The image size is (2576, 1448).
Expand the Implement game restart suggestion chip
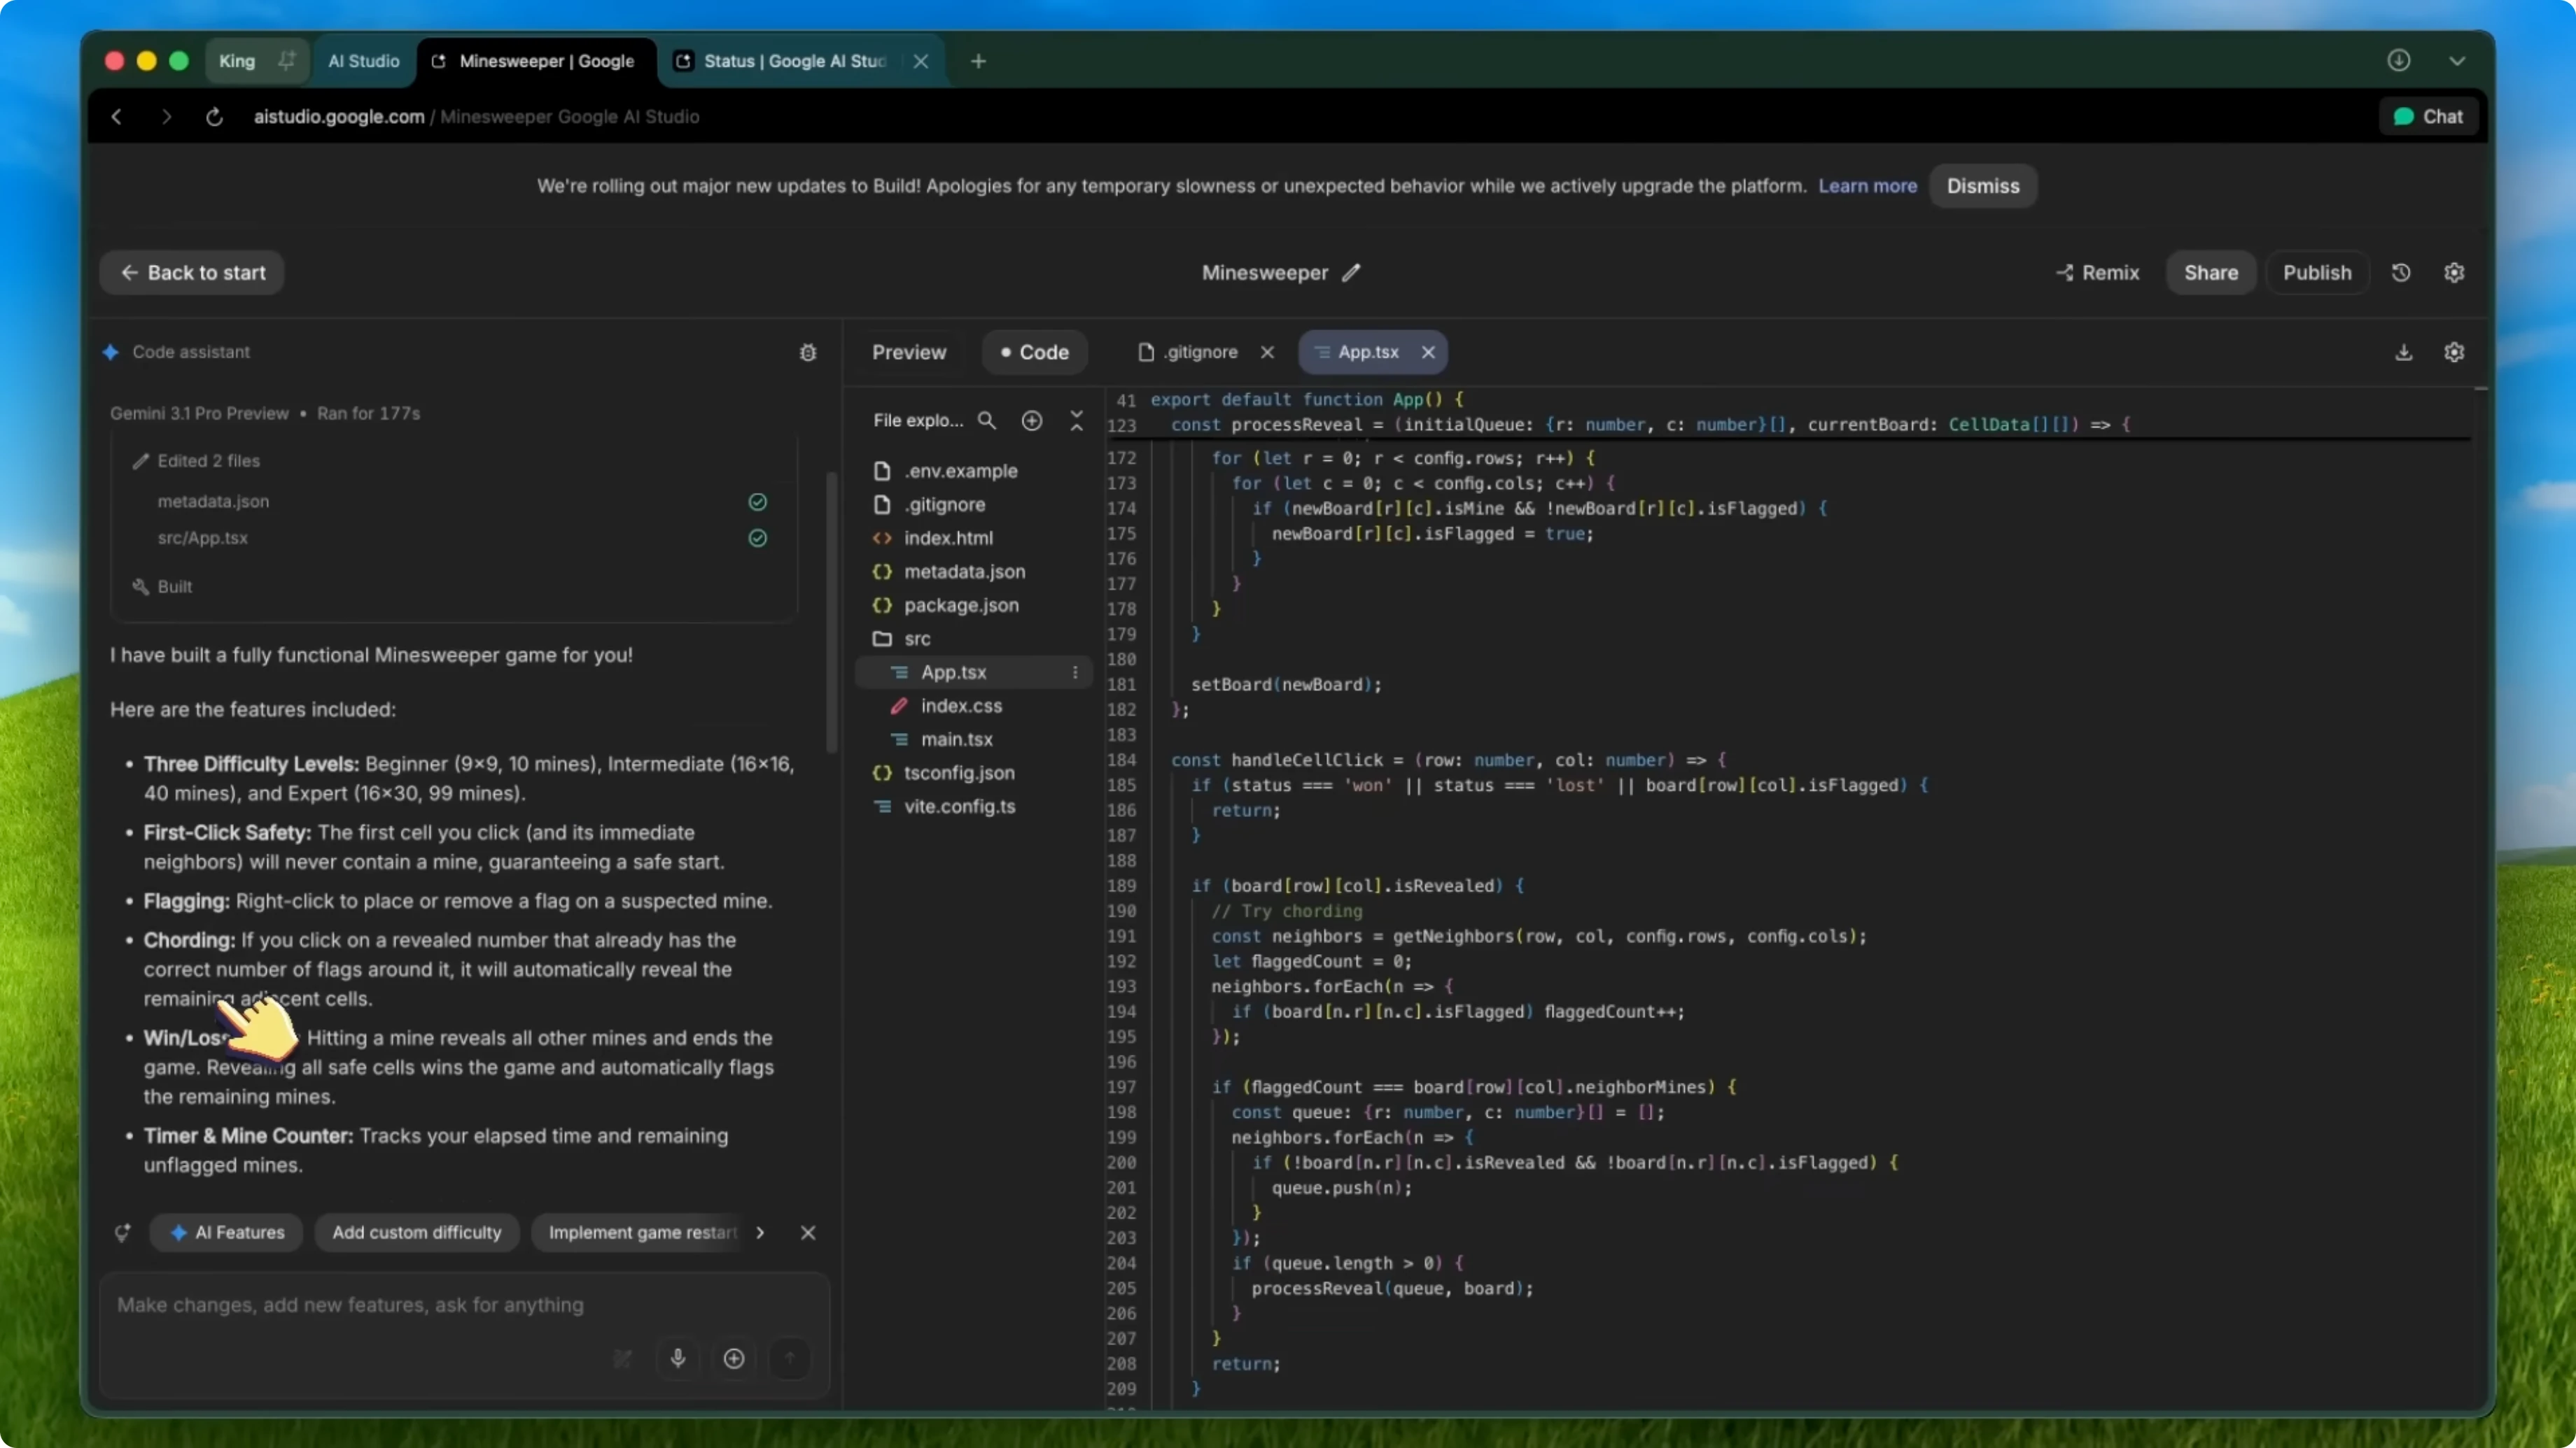point(760,1232)
